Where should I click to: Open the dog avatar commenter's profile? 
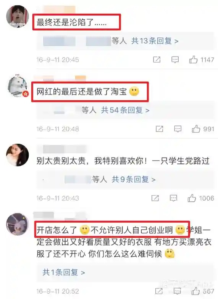pyautogui.click(x=18, y=86)
